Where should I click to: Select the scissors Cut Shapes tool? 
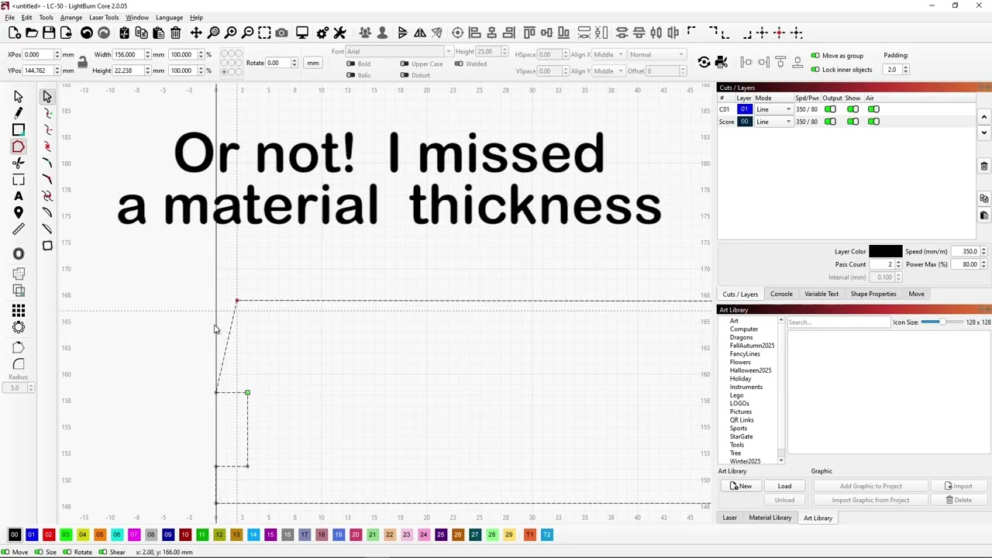[x=19, y=163]
